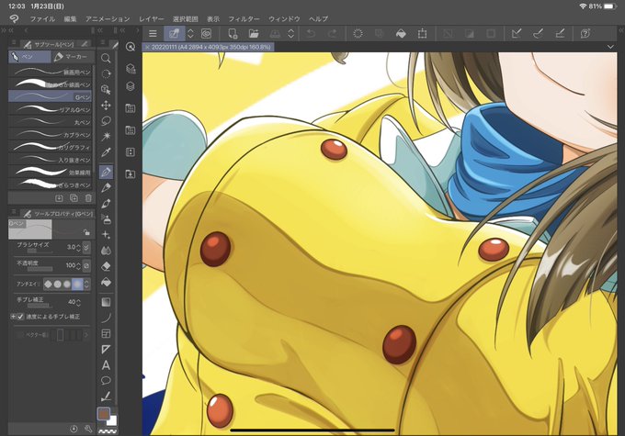Set anti-aliasing to weak (second option)
This screenshot has width=625, height=436.
pos(57,284)
